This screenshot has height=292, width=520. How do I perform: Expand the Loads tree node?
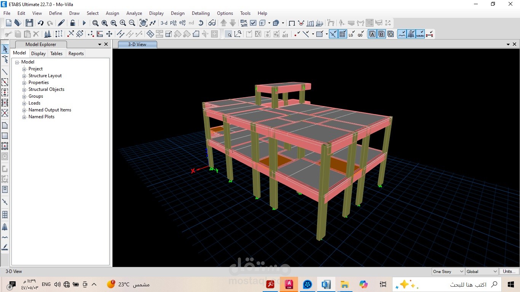[x=24, y=103]
